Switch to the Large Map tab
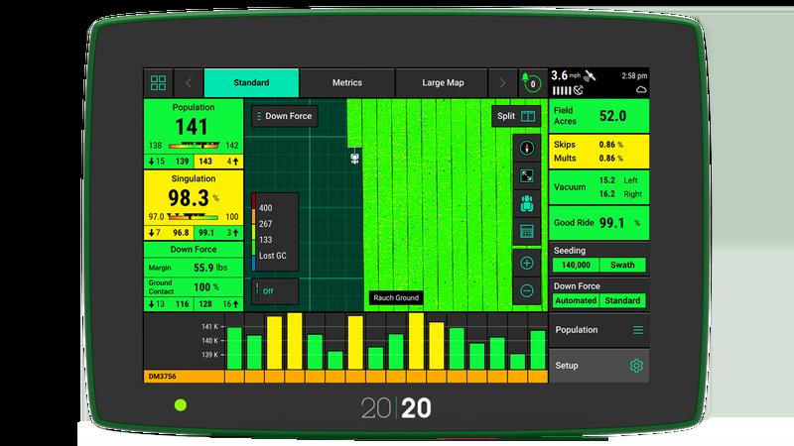 pos(443,83)
